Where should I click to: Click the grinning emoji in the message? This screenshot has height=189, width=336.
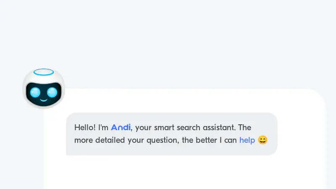click(263, 140)
